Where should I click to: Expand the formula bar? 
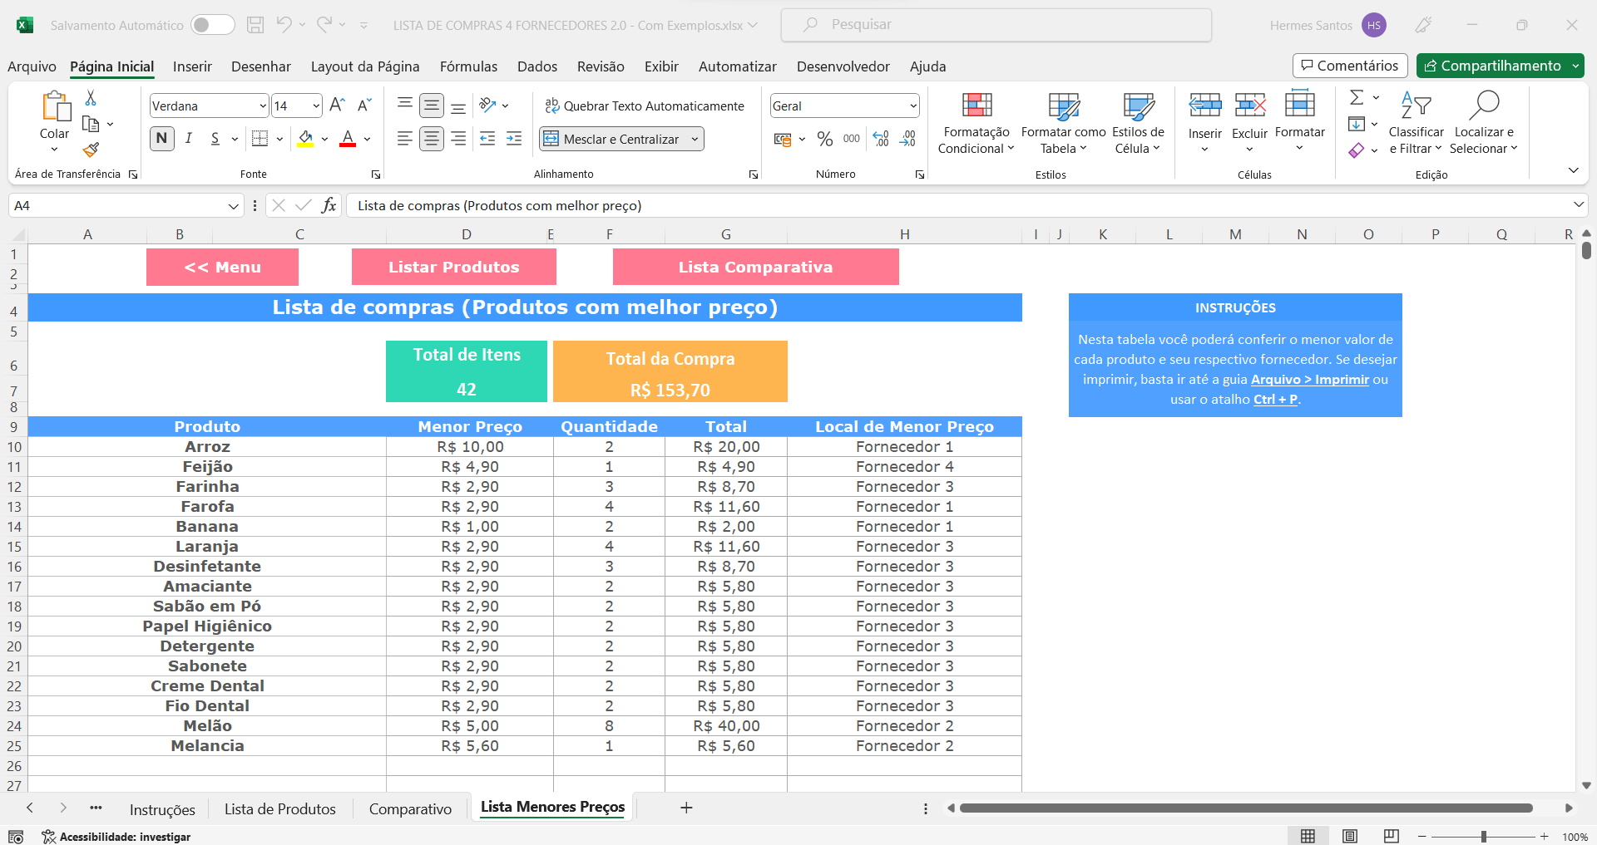coord(1578,204)
